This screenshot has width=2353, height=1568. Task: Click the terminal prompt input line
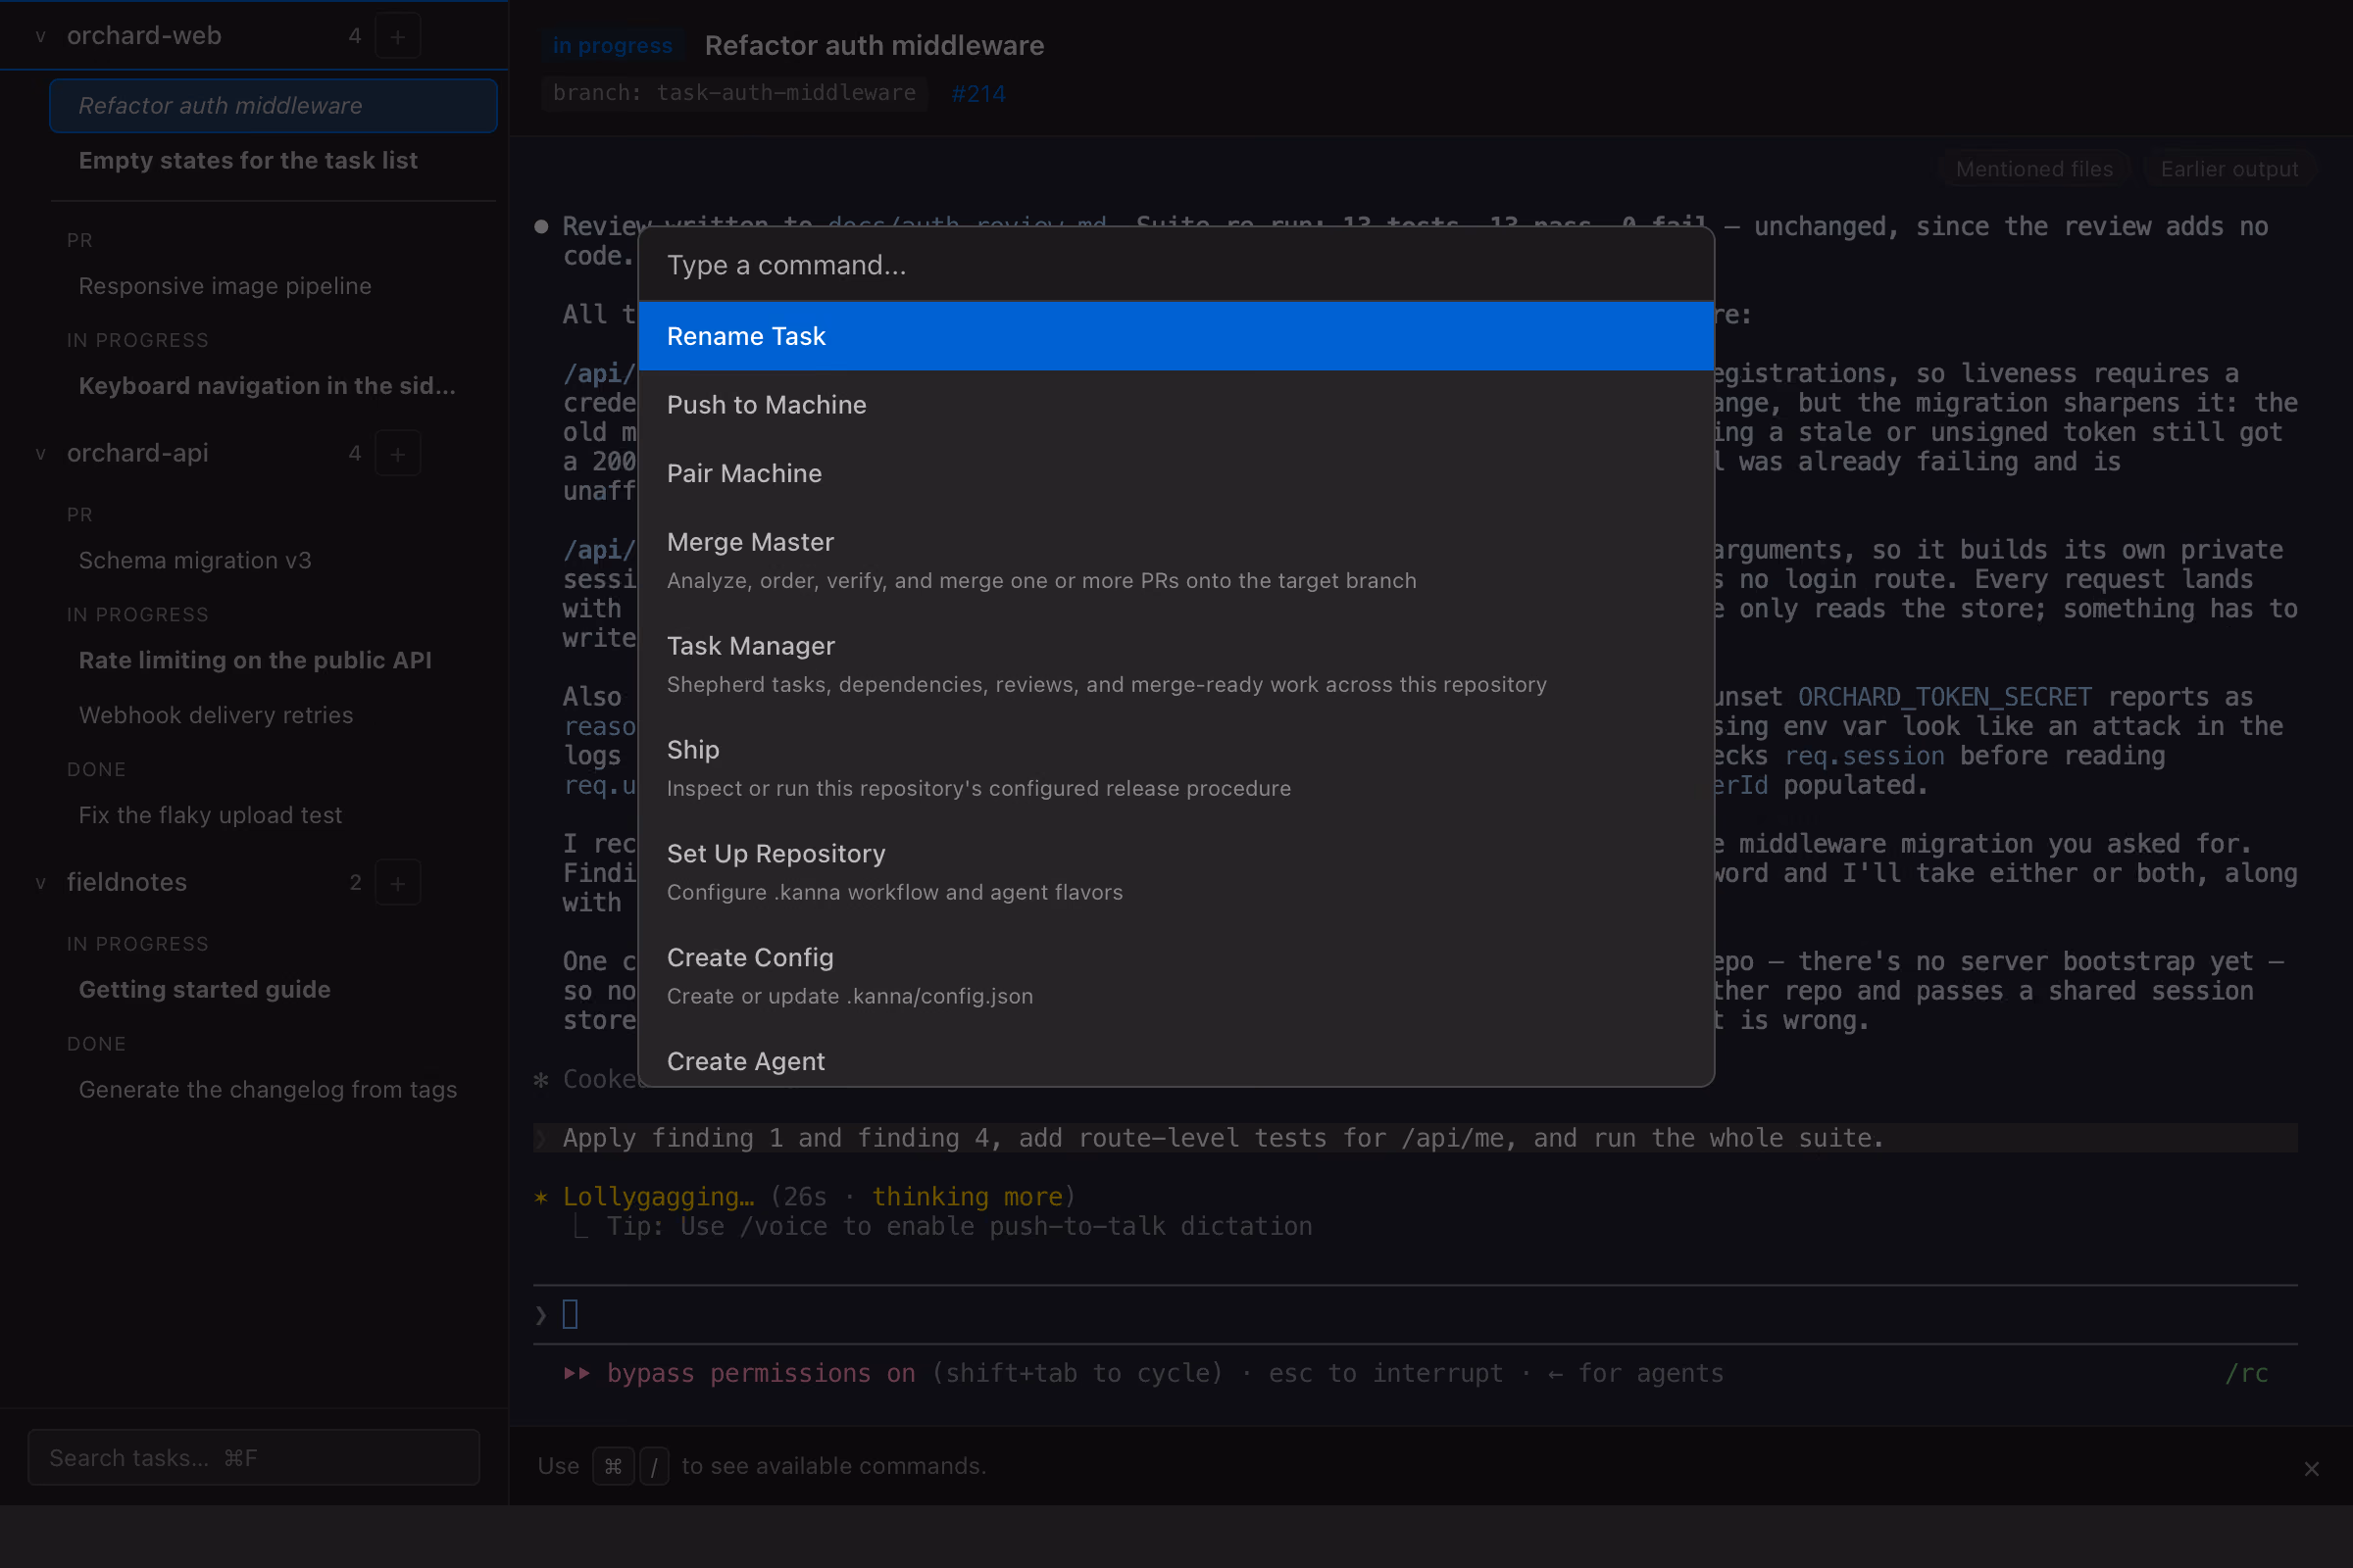click(x=1415, y=1314)
